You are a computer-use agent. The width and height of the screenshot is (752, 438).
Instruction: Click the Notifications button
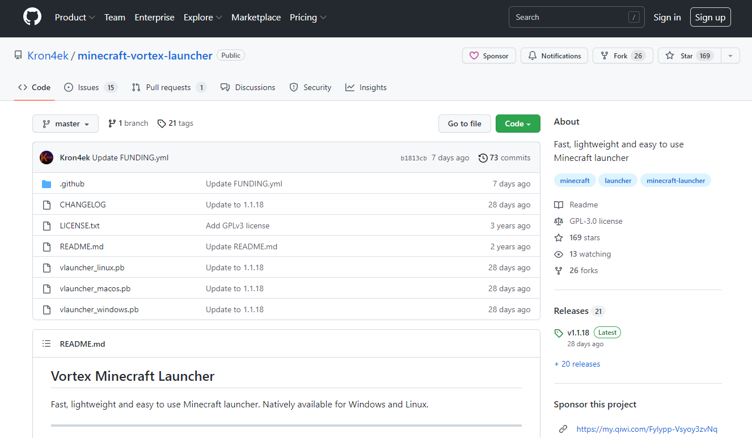(x=554, y=56)
